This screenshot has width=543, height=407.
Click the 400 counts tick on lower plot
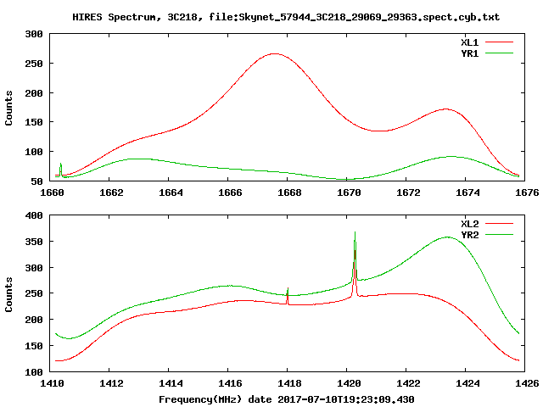[x=34, y=215]
